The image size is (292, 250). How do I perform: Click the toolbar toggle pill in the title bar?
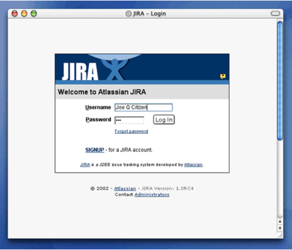pos(275,13)
